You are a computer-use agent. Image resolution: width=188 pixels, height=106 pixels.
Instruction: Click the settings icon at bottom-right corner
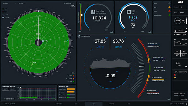[186, 104]
